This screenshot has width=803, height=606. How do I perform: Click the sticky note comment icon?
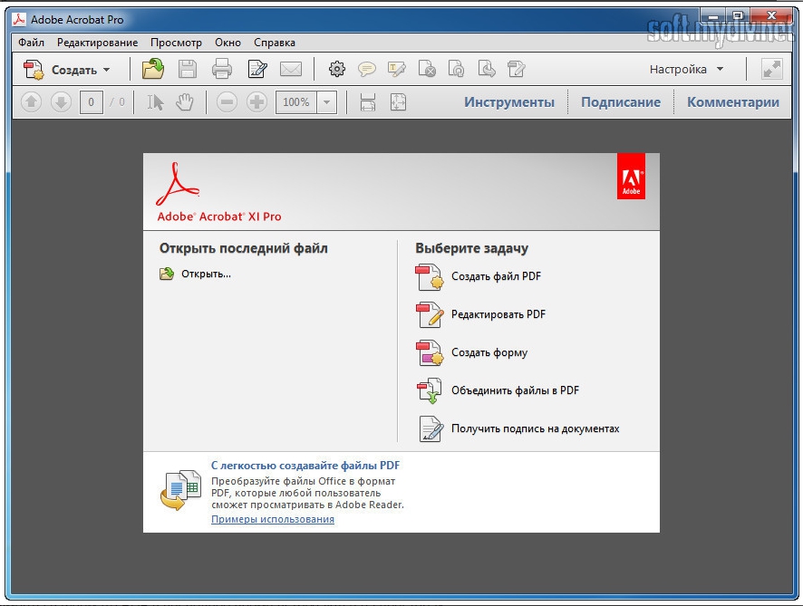pyautogui.click(x=367, y=69)
